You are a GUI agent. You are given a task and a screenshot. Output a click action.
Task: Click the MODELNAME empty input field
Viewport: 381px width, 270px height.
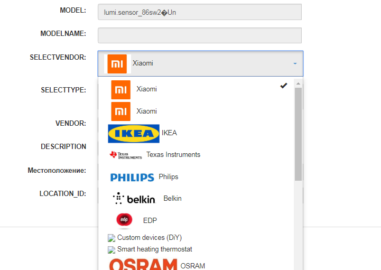tap(200, 35)
